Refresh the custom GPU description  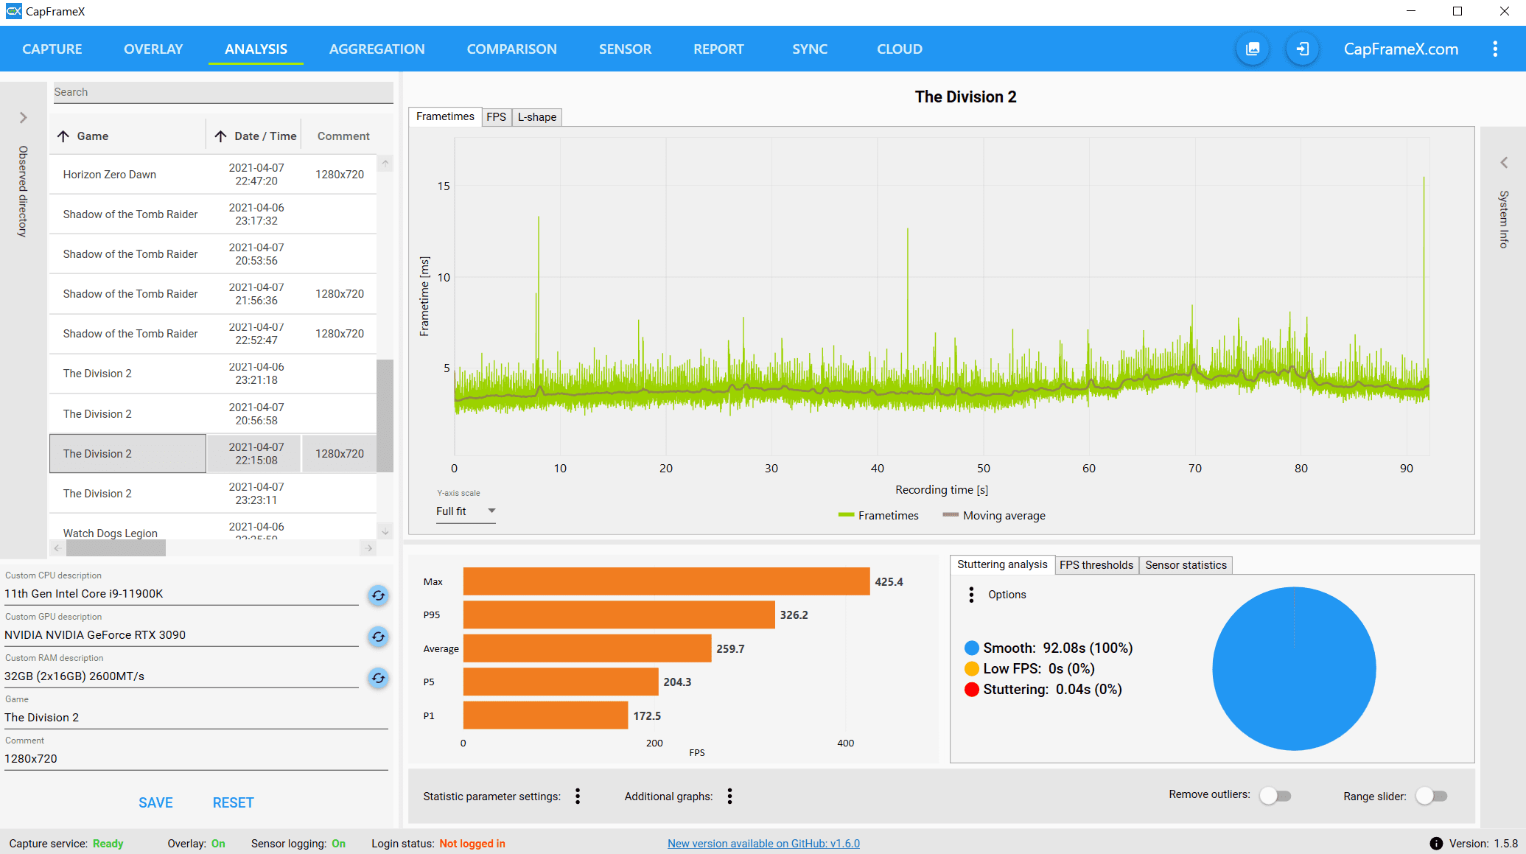[x=378, y=637]
